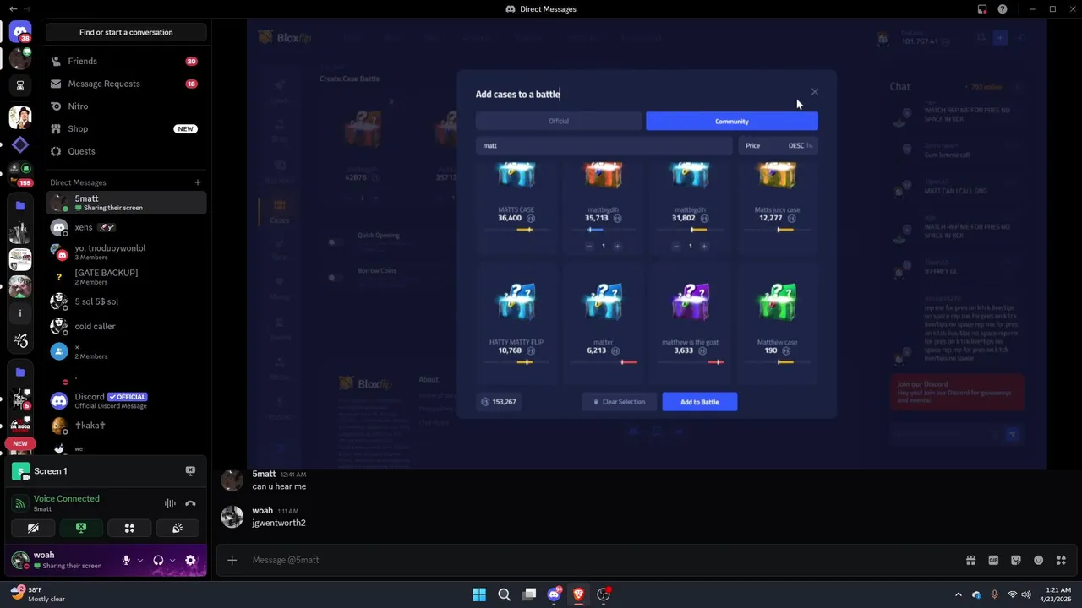
Task: Click the yellow risk bar under Matthew case
Action: click(777, 362)
